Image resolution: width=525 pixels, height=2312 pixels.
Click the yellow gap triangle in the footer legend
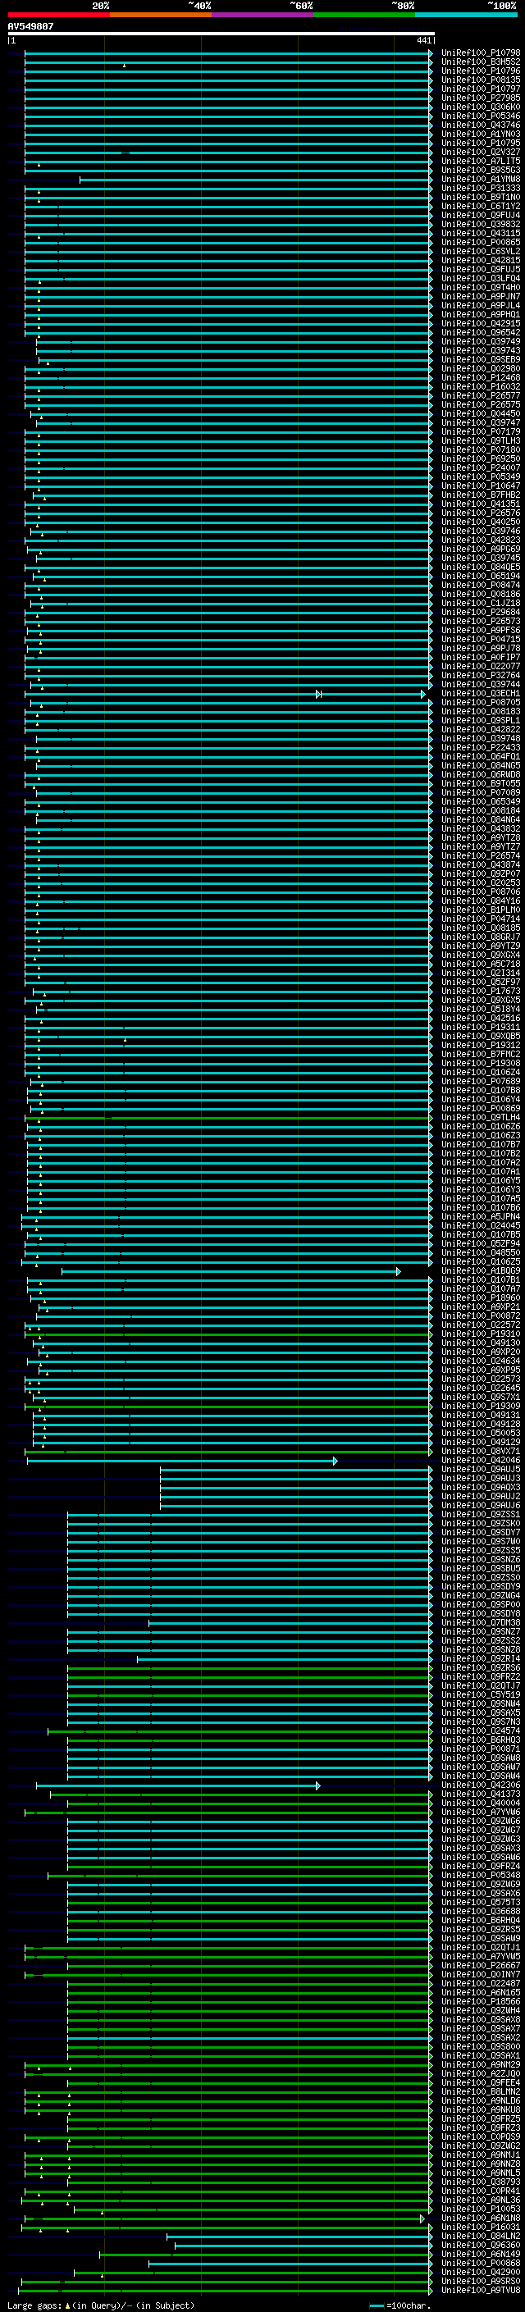pos(67,2305)
